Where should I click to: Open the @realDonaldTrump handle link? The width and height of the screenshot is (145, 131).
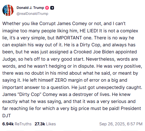tap(32, 14)
